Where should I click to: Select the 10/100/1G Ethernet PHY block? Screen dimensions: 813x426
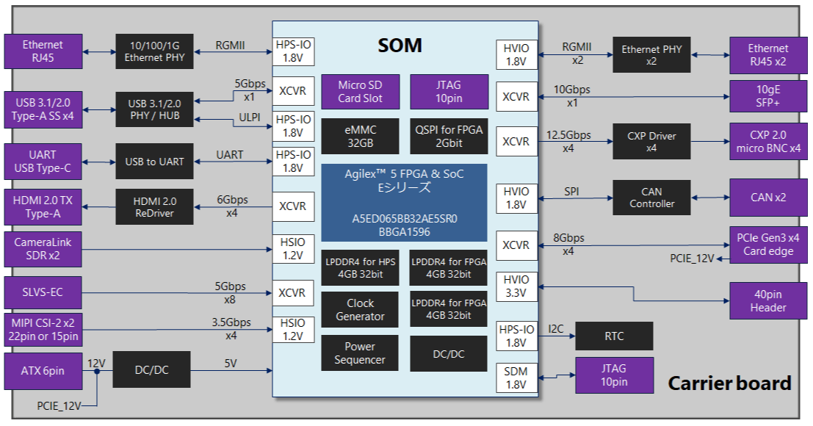pos(154,51)
